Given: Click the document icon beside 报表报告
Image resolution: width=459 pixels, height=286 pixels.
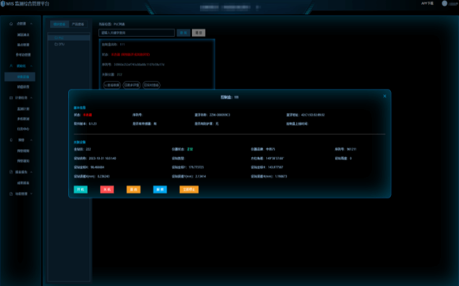Looking at the screenshot, I should click(x=11, y=172).
